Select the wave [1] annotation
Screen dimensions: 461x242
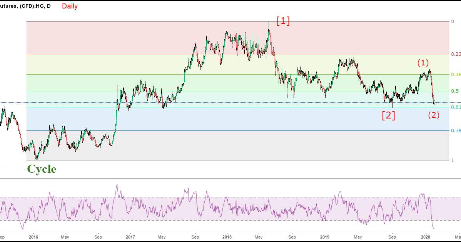point(283,21)
